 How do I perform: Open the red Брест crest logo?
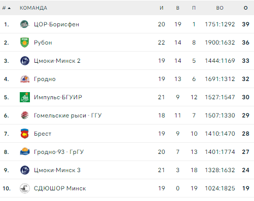click(x=25, y=134)
